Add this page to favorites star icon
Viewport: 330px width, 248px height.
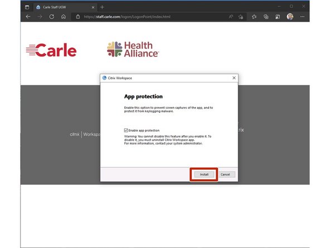click(241, 17)
